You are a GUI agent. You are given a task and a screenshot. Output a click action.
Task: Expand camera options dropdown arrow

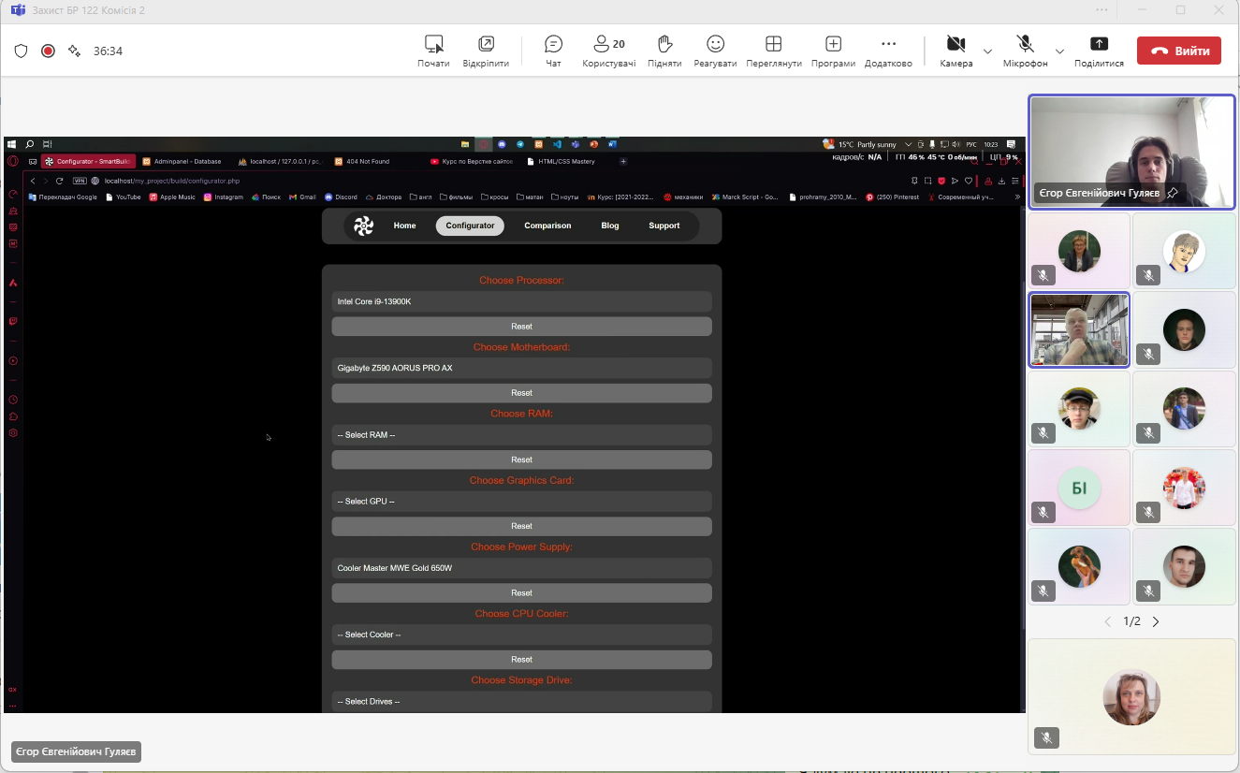(987, 51)
